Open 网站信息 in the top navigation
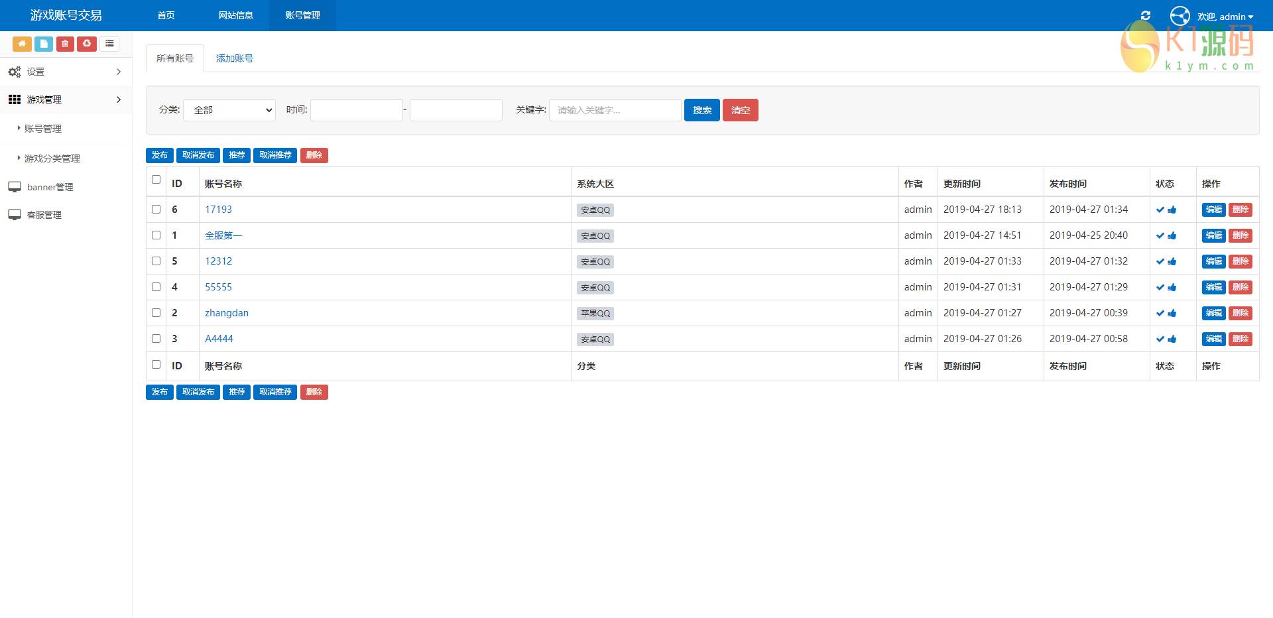 (235, 15)
